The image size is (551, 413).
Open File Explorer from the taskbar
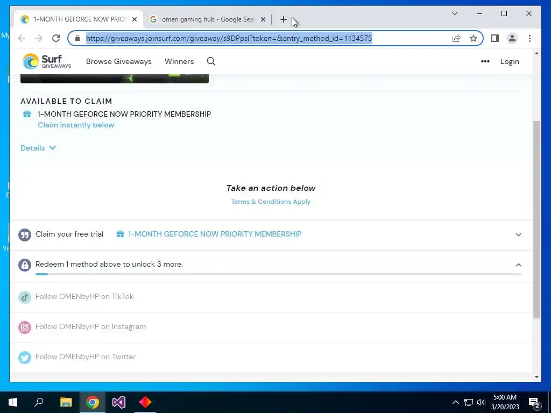click(x=66, y=402)
